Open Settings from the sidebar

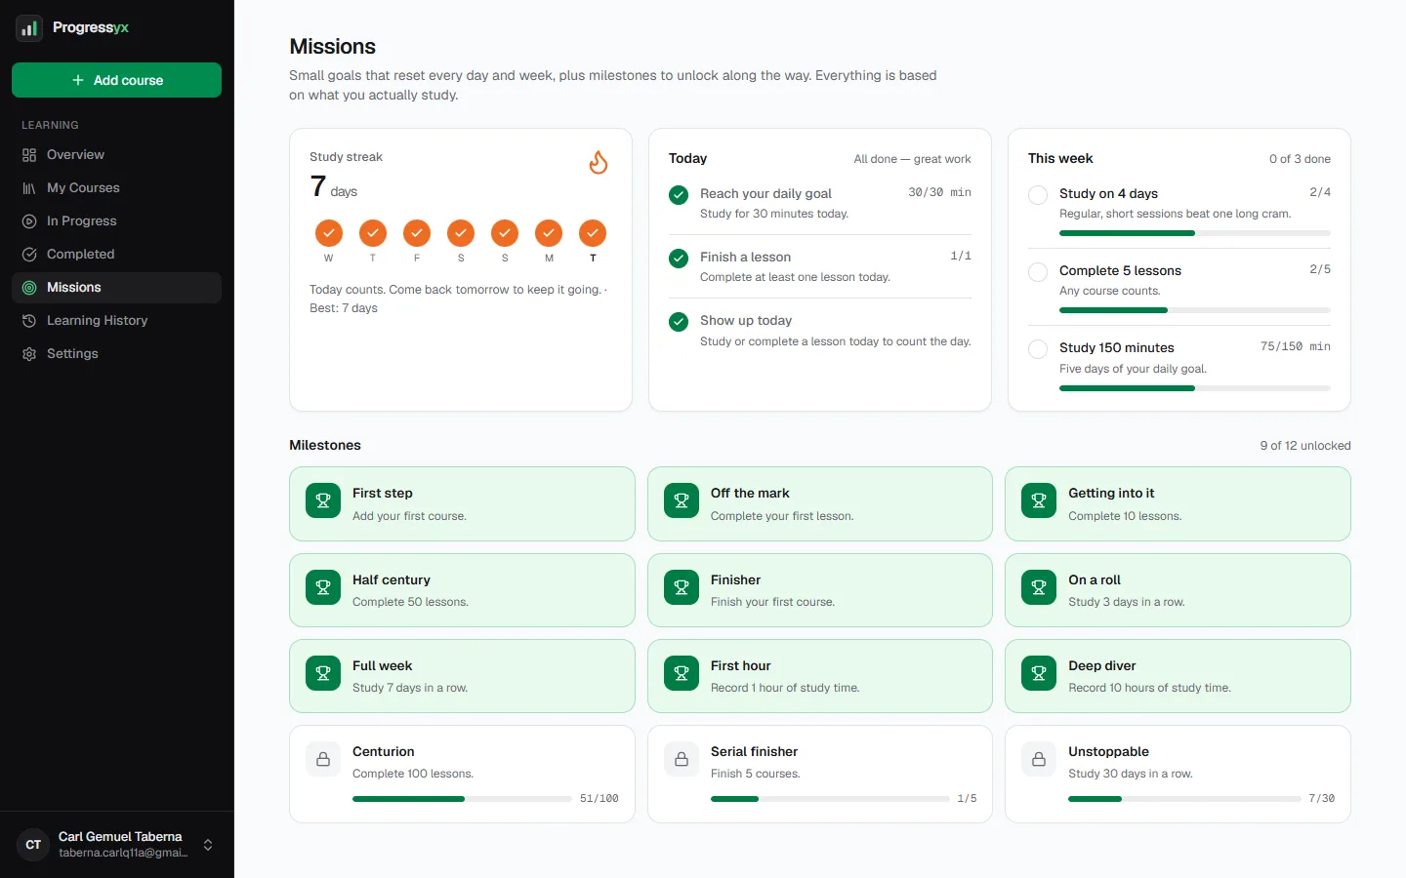116,354
